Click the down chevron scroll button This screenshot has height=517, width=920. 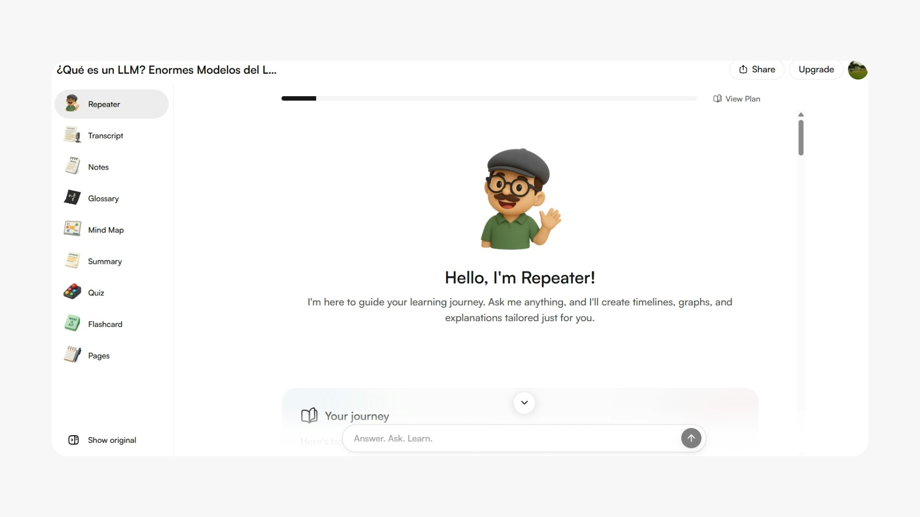(524, 403)
